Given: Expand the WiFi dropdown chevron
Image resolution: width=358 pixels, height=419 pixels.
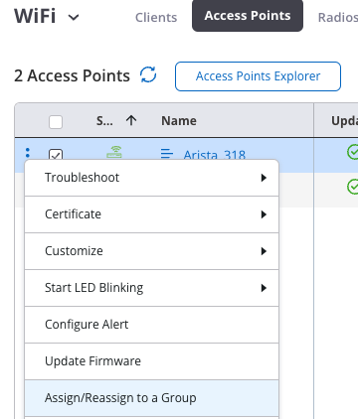Looking at the screenshot, I should [x=74, y=17].
